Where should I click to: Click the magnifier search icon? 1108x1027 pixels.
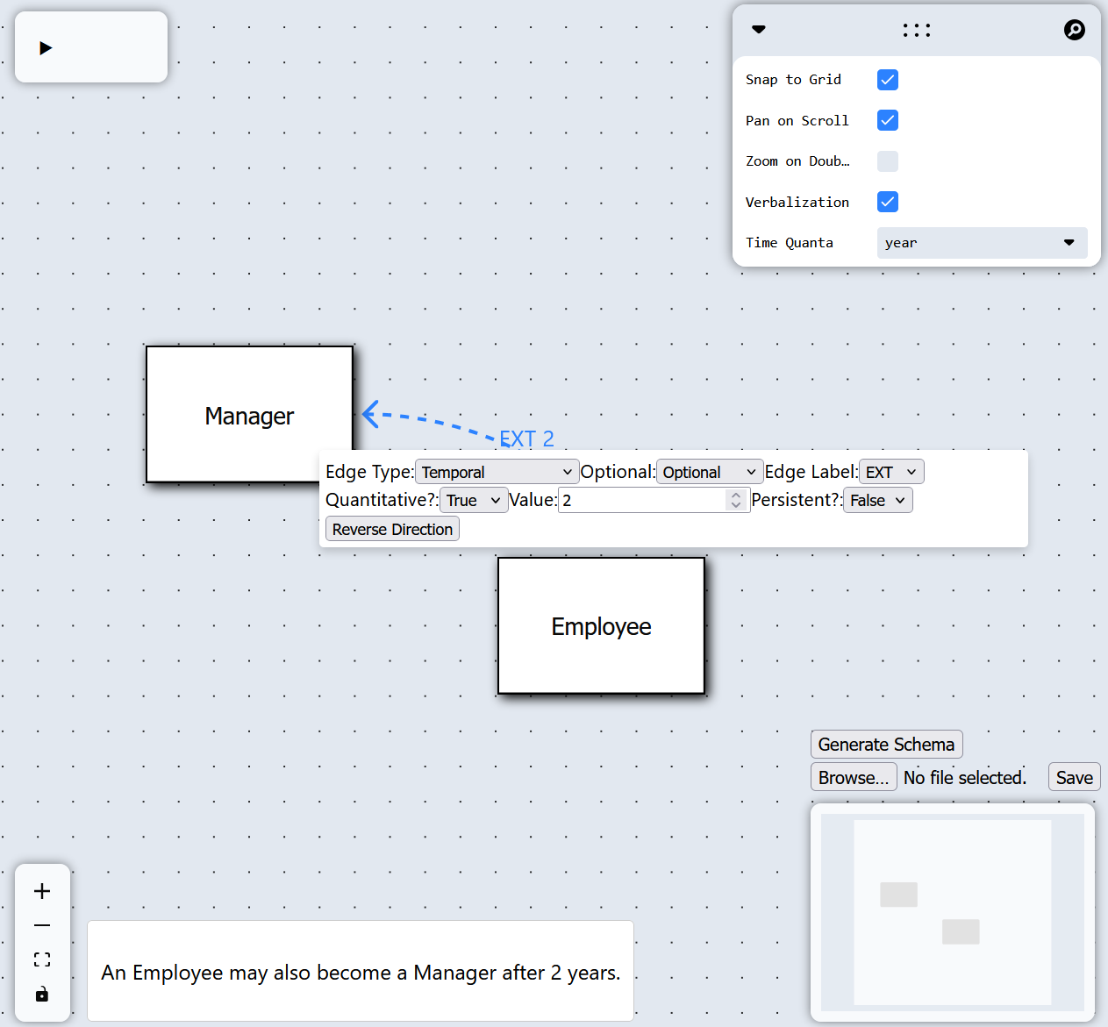(x=1074, y=31)
